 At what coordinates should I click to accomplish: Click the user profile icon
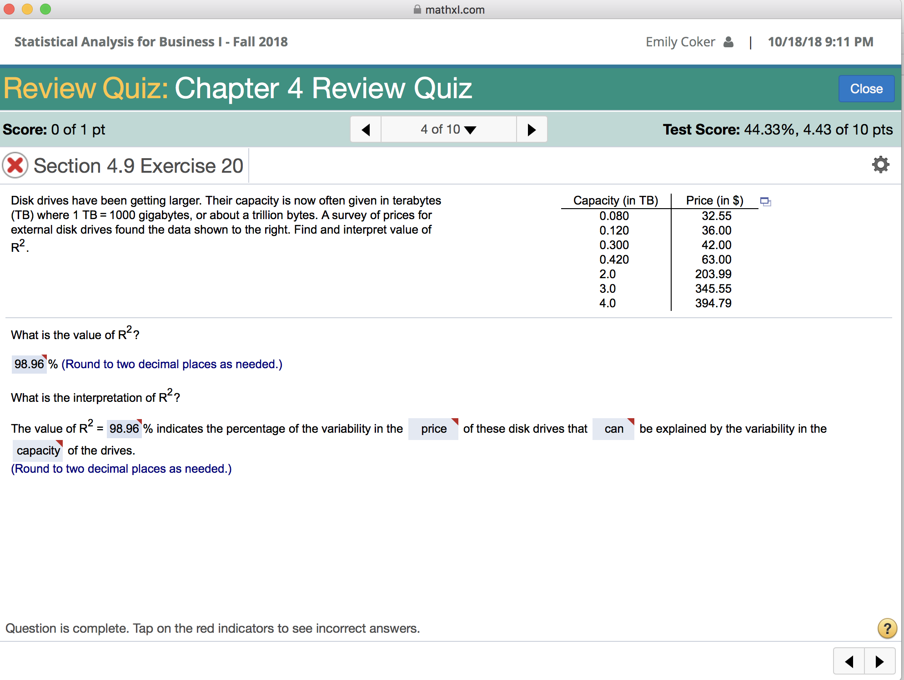(728, 42)
